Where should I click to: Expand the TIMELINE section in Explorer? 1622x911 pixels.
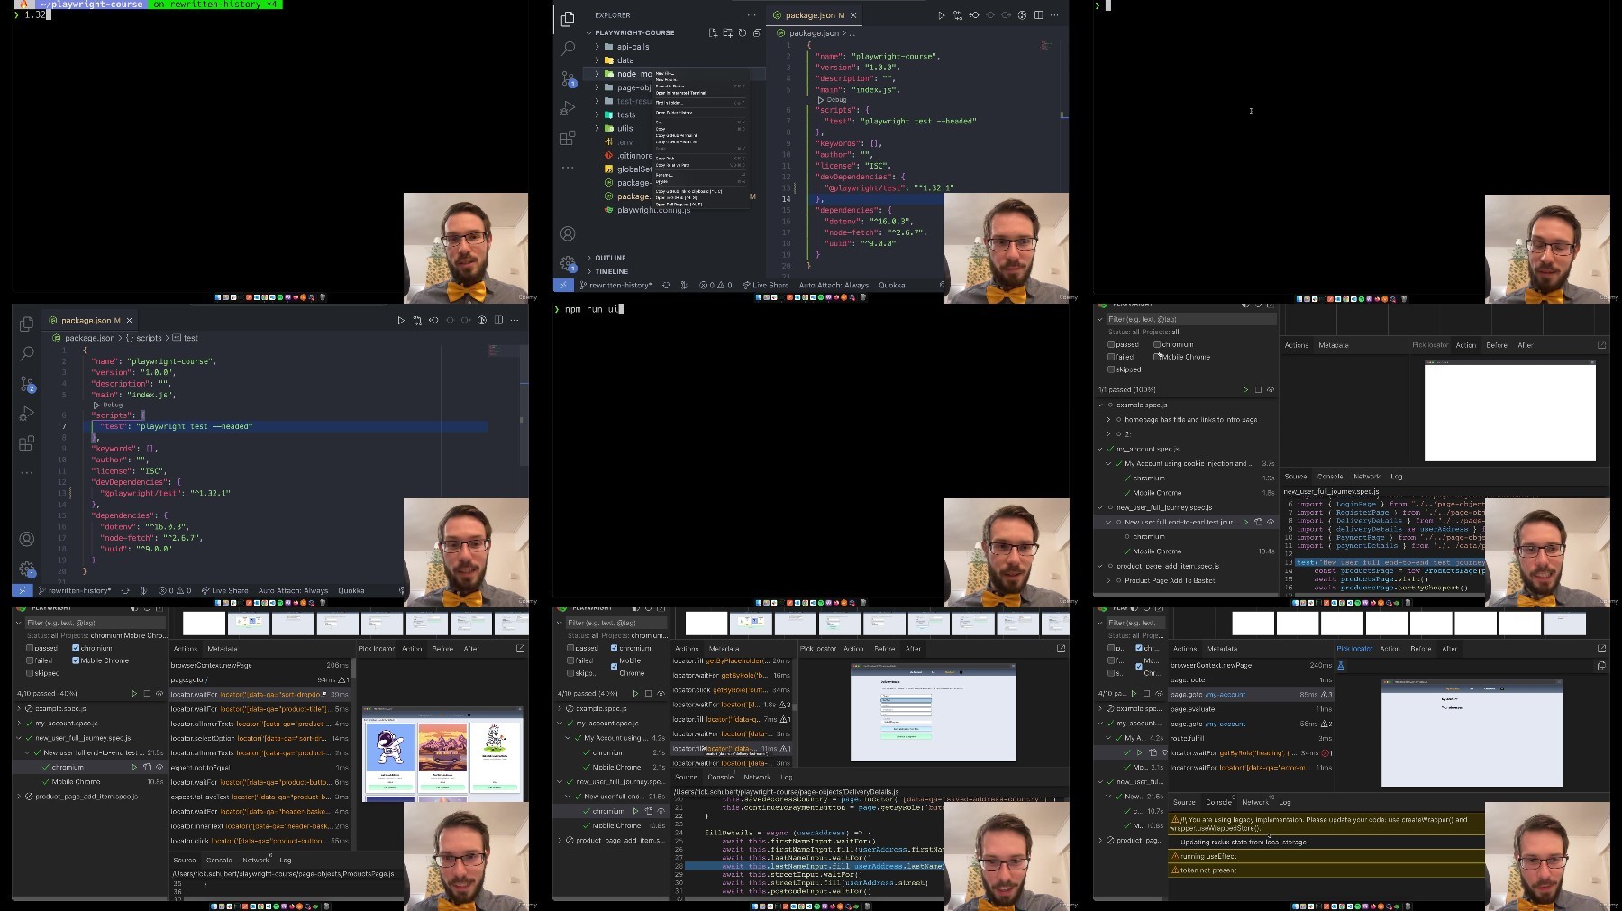click(x=589, y=271)
